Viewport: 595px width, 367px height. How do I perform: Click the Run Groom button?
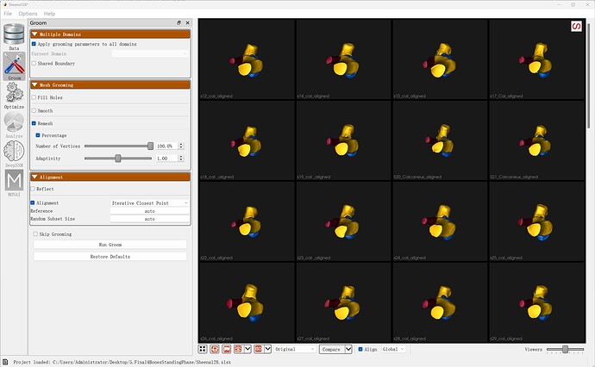pos(110,245)
